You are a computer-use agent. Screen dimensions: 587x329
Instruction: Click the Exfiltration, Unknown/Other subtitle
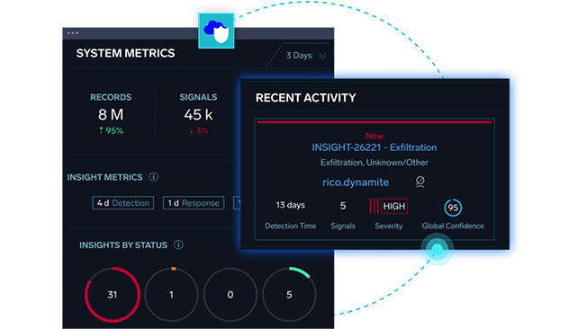coord(375,163)
